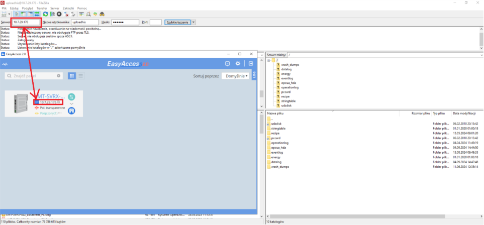
Task: Open the Serwer menu
Action: (55, 8)
